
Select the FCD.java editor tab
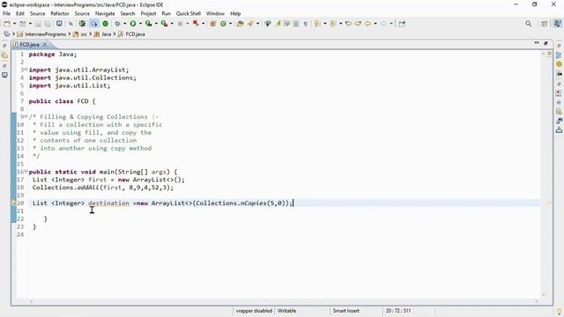click(x=29, y=45)
